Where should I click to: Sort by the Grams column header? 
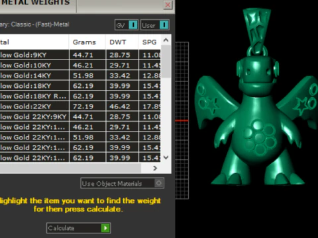87,42
